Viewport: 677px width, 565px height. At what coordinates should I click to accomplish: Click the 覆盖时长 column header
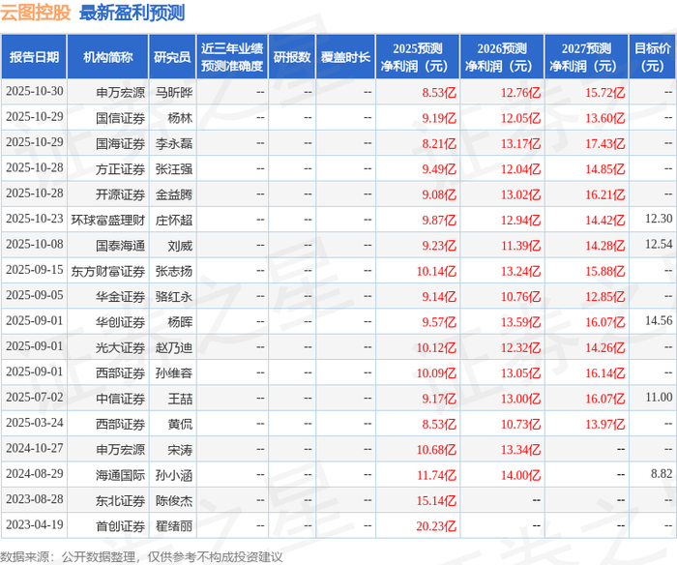[345, 57]
